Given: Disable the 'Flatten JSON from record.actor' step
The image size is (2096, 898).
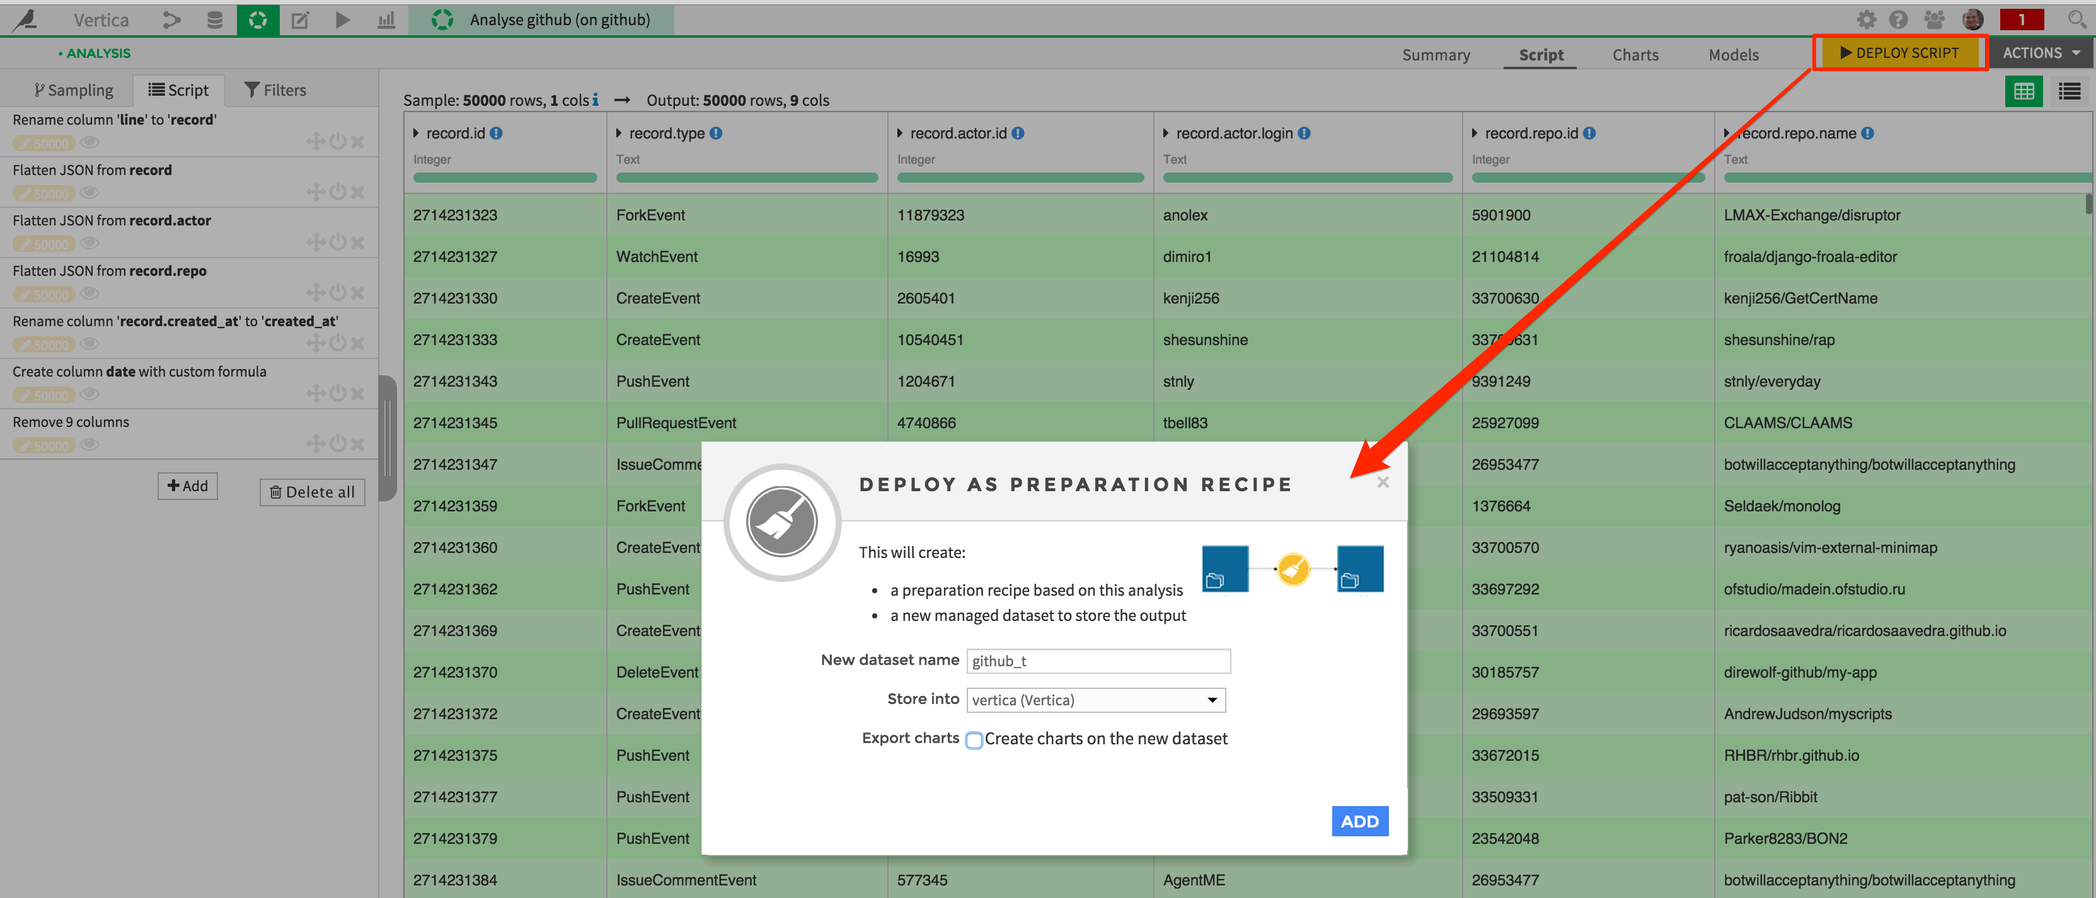Looking at the screenshot, I should [338, 242].
